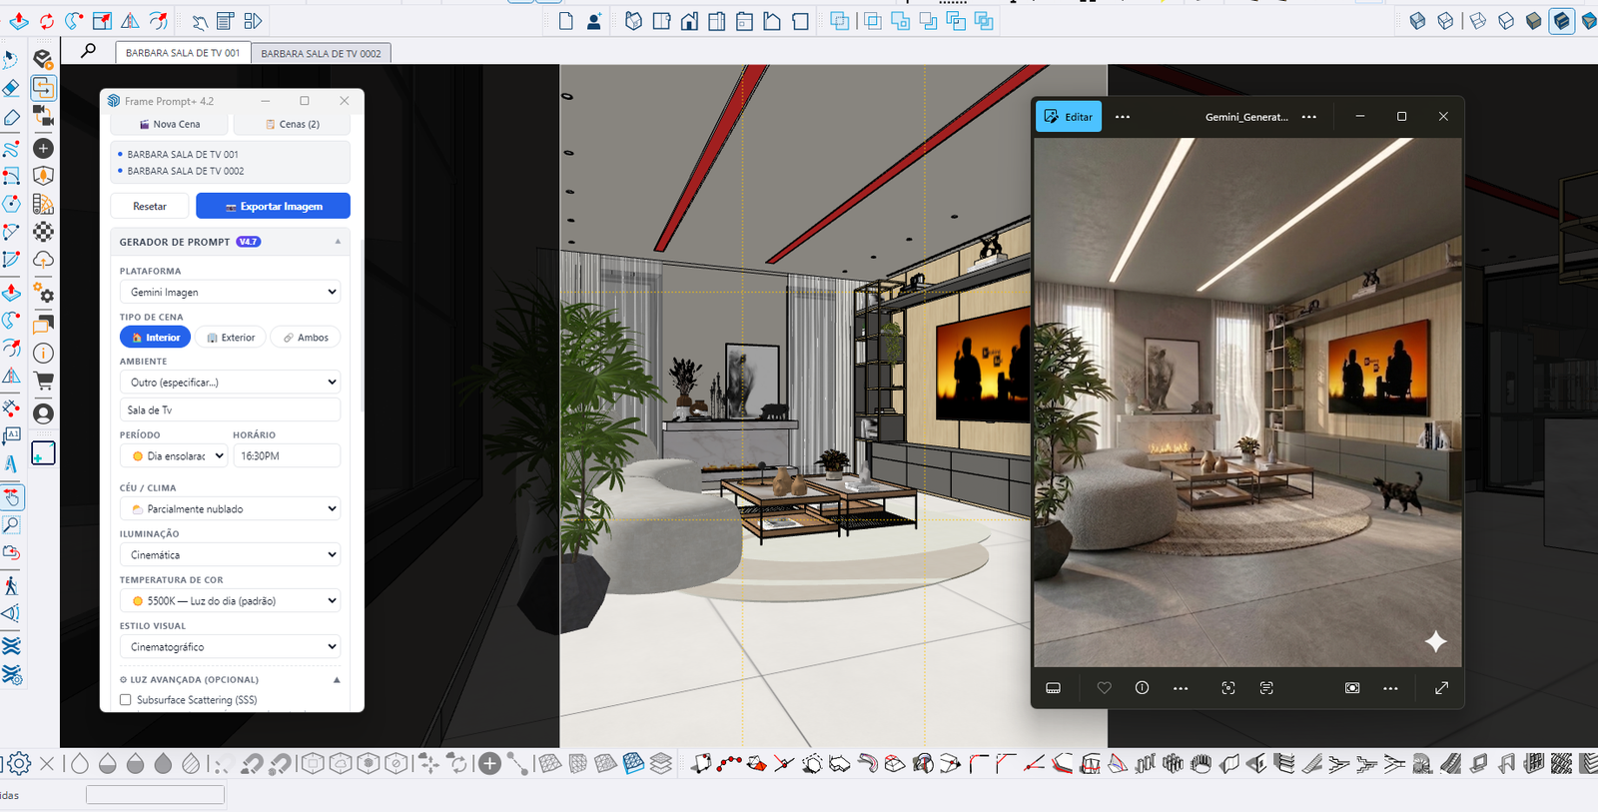Viewport: 1598px width, 812px height.
Task: Click the heart favorite icon in photo viewer
Action: [1104, 688]
